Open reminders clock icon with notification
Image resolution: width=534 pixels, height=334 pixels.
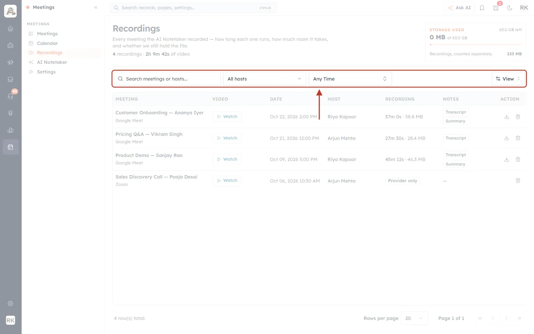pyautogui.click(x=496, y=8)
